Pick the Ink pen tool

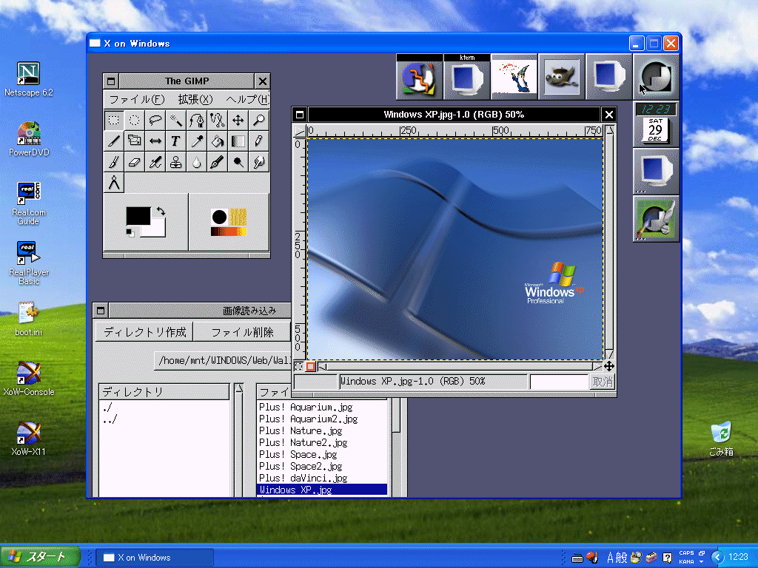[218, 162]
